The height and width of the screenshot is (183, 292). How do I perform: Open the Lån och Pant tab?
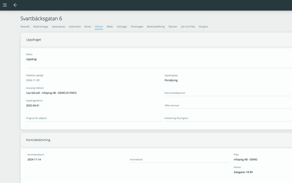coord(188,27)
